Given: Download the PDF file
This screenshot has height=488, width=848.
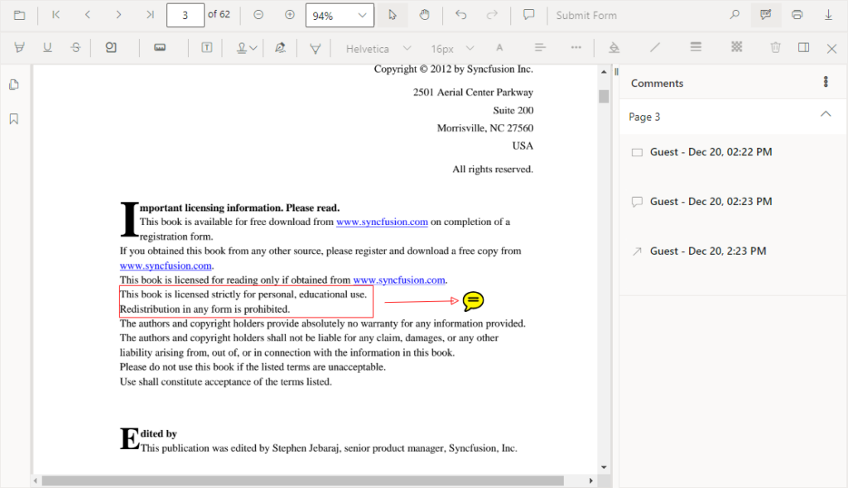Looking at the screenshot, I should click(x=828, y=15).
